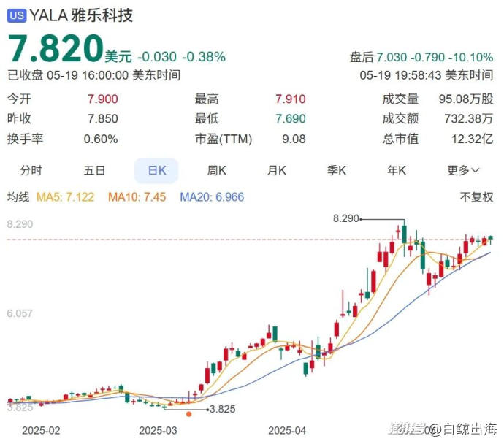Click the 成交额 value 732.38万
This screenshot has width=504, height=444.
[x=469, y=119]
